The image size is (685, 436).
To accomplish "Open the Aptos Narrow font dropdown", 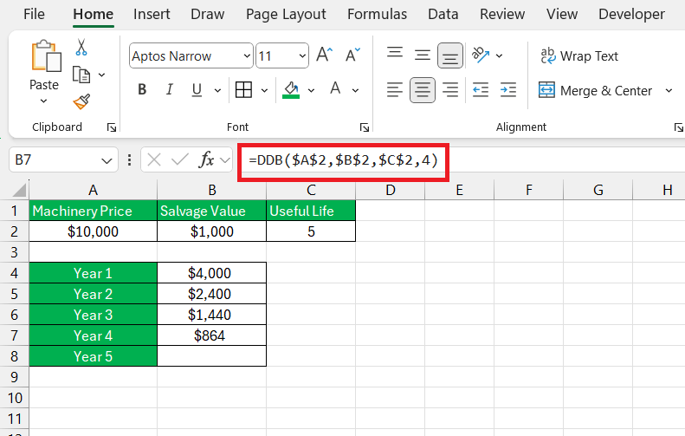I will (247, 56).
